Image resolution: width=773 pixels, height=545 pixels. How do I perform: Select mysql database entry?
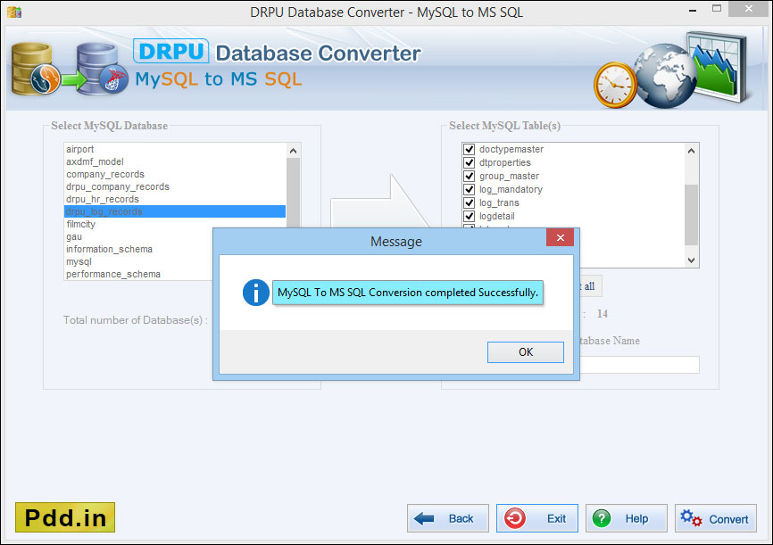click(138, 261)
